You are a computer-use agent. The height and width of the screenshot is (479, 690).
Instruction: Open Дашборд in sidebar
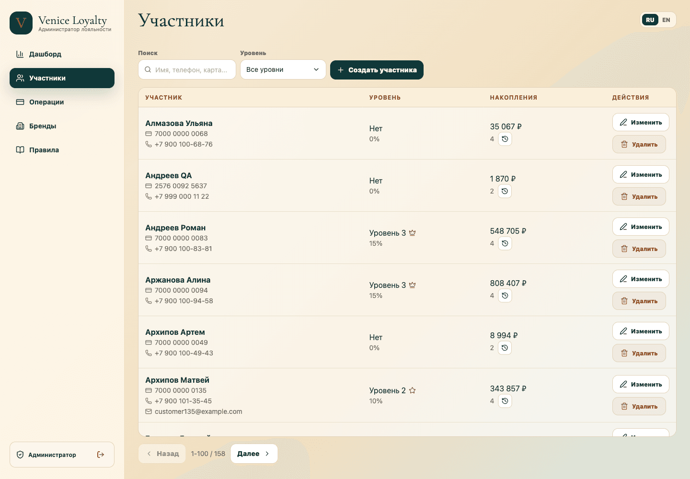click(x=62, y=54)
